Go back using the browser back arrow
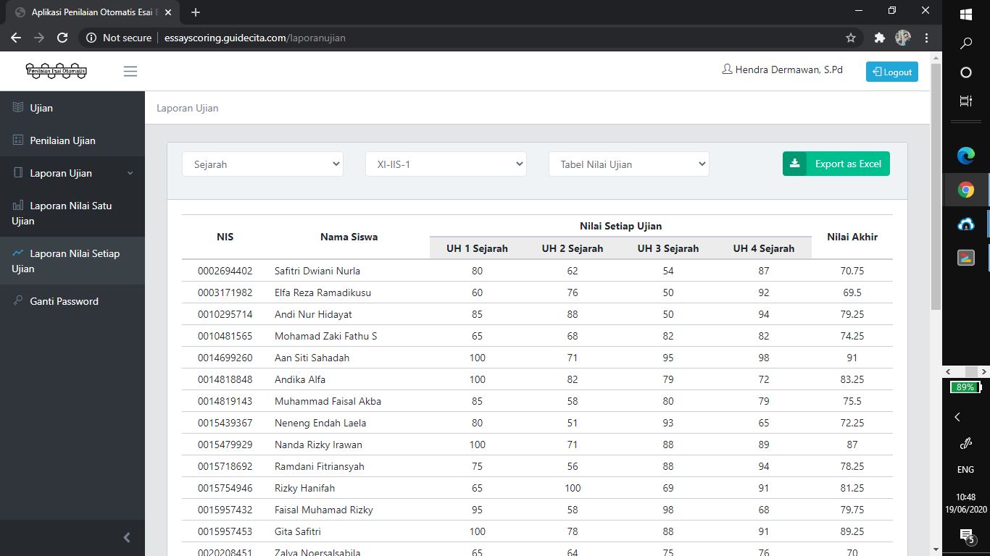 pos(16,38)
